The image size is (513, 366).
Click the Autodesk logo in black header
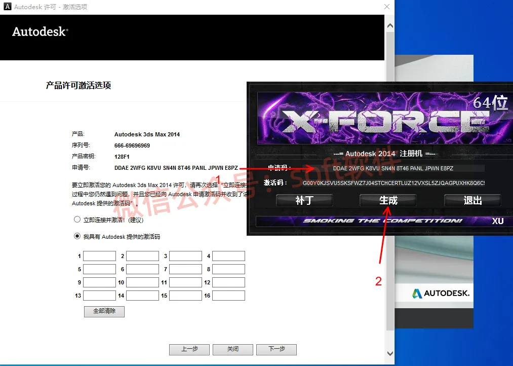click(40, 32)
